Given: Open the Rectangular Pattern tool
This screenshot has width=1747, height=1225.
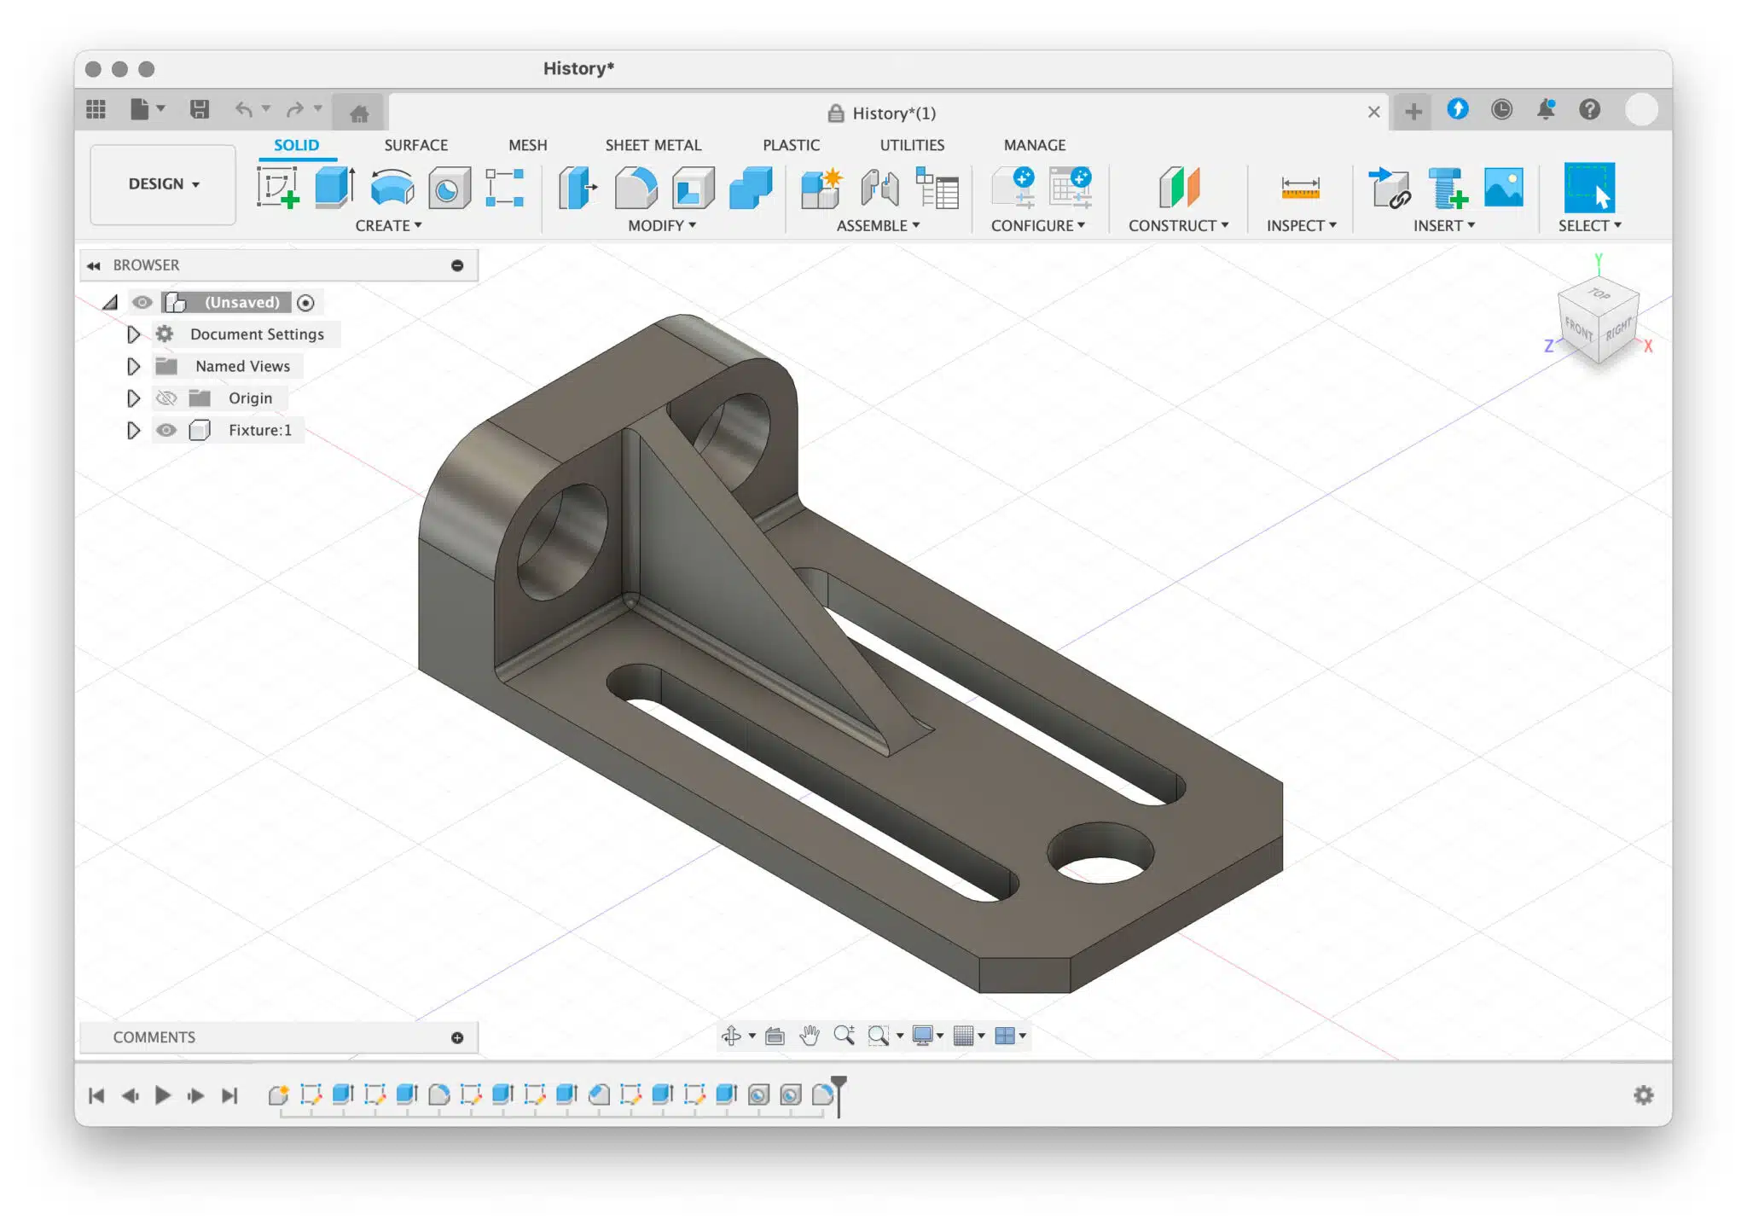Looking at the screenshot, I should 504,187.
